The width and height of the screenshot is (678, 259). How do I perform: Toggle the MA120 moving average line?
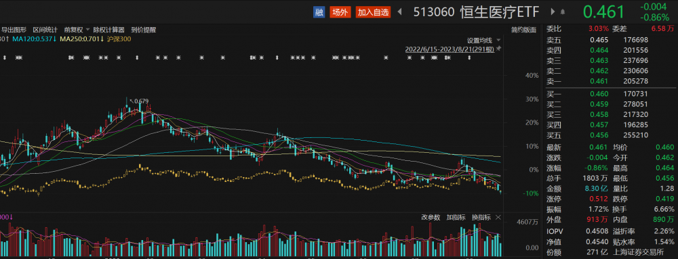coord(35,39)
